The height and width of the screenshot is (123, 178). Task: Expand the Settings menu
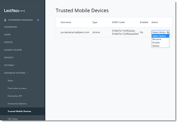[9, 65]
